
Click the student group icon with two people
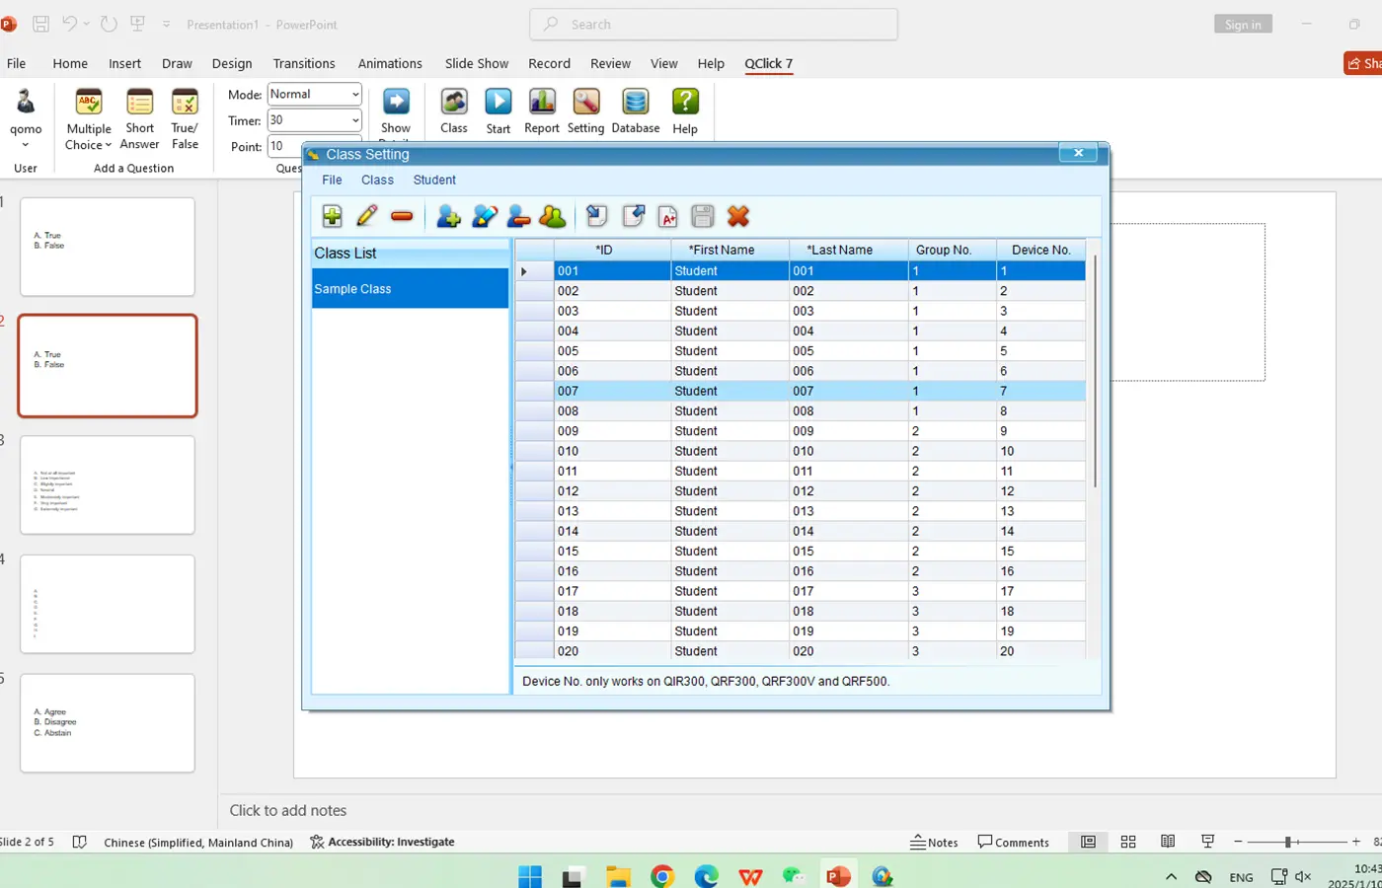(553, 216)
